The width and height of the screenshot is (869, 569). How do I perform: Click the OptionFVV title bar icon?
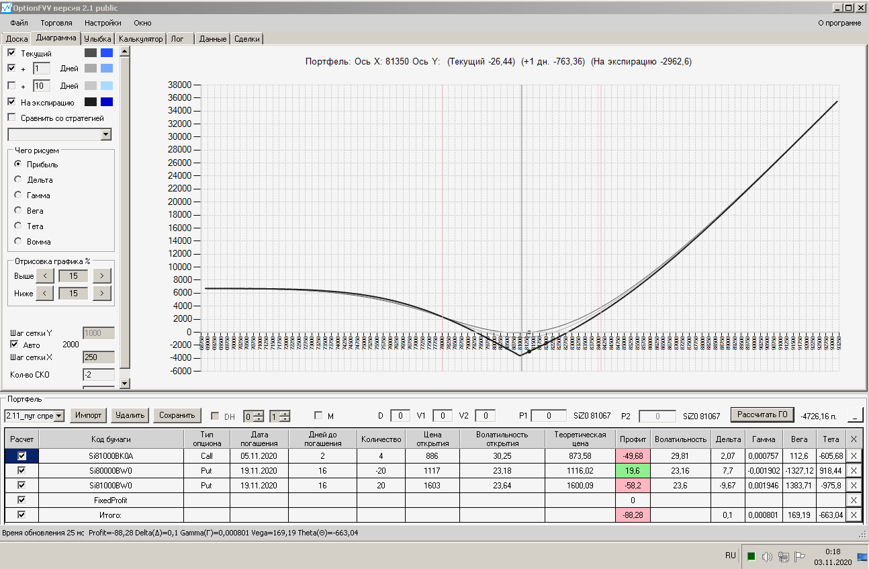7,7
